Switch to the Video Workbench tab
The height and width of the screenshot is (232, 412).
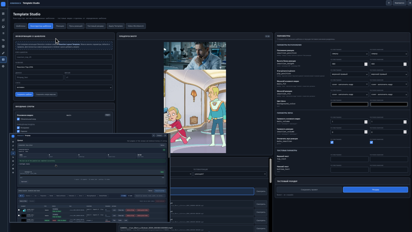click(x=136, y=26)
